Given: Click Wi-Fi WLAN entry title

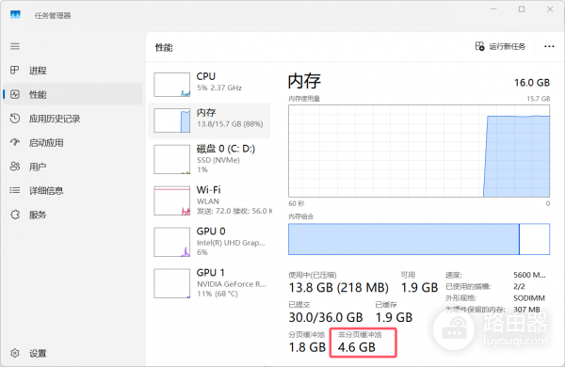Looking at the screenshot, I should coord(209,190).
